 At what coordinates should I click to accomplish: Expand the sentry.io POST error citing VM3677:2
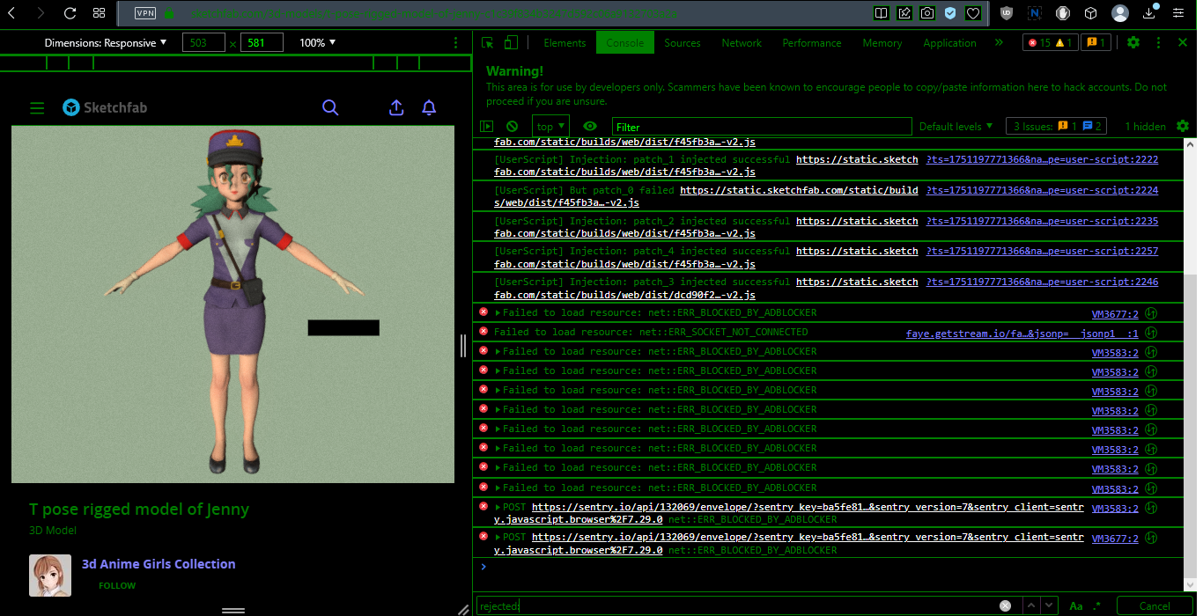(x=498, y=537)
